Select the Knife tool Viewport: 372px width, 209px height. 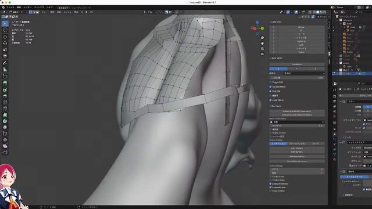point(5,109)
